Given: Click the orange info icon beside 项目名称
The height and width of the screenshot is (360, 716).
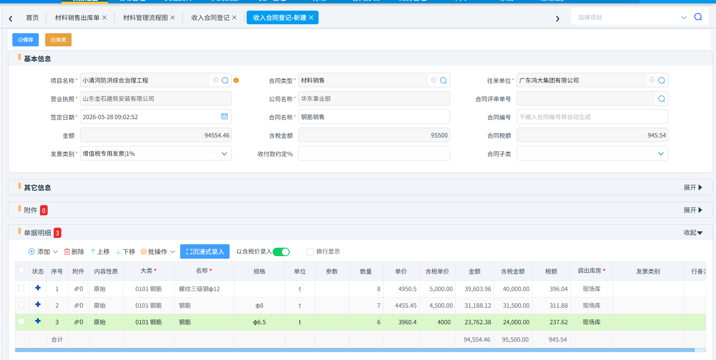Looking at the screenshot, I should point(236,80).
